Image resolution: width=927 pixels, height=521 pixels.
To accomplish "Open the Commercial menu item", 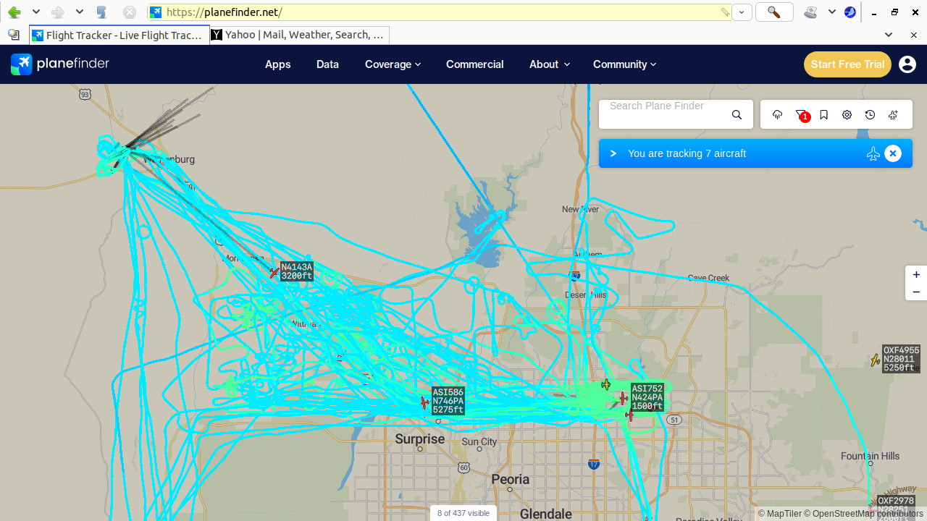I will (x=474, y=64).
